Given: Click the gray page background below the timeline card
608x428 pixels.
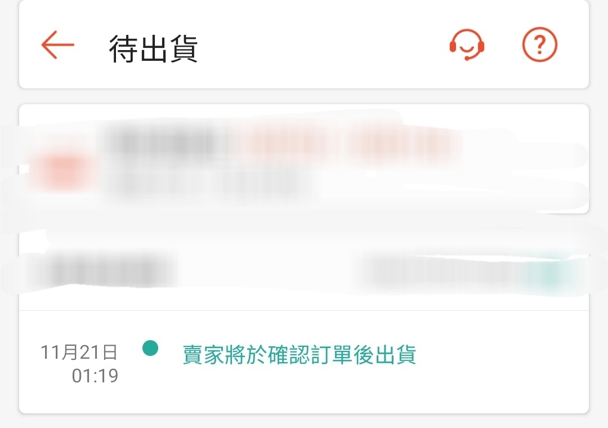Looking at the screenshot, I should 304,421.
